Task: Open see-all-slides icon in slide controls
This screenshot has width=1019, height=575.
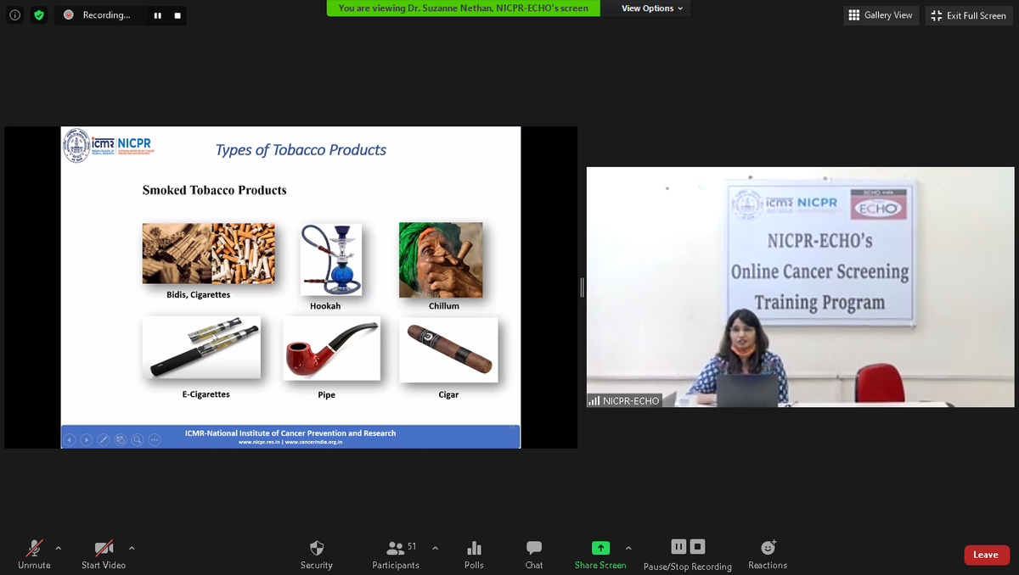Action: coord(121,439)
